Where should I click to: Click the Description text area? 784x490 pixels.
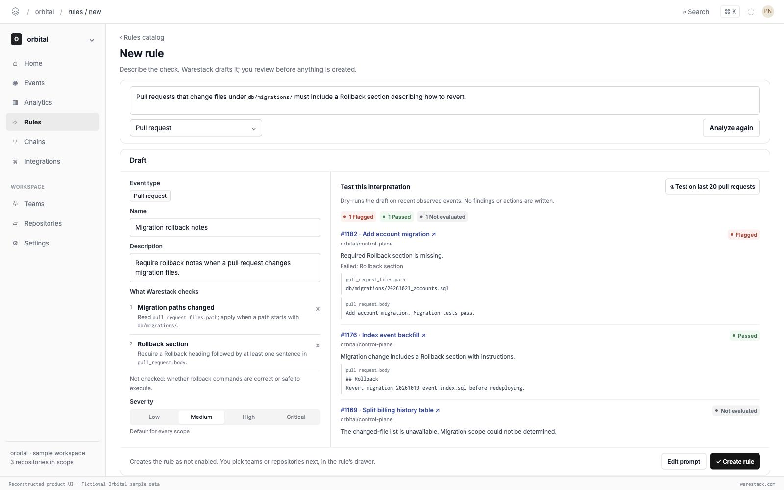pos(225,268)
